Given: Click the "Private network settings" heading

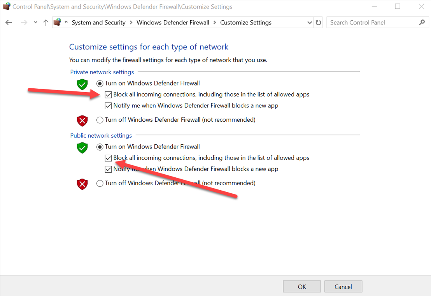Looking at the screenshot, I should click(x=102, y=72).
